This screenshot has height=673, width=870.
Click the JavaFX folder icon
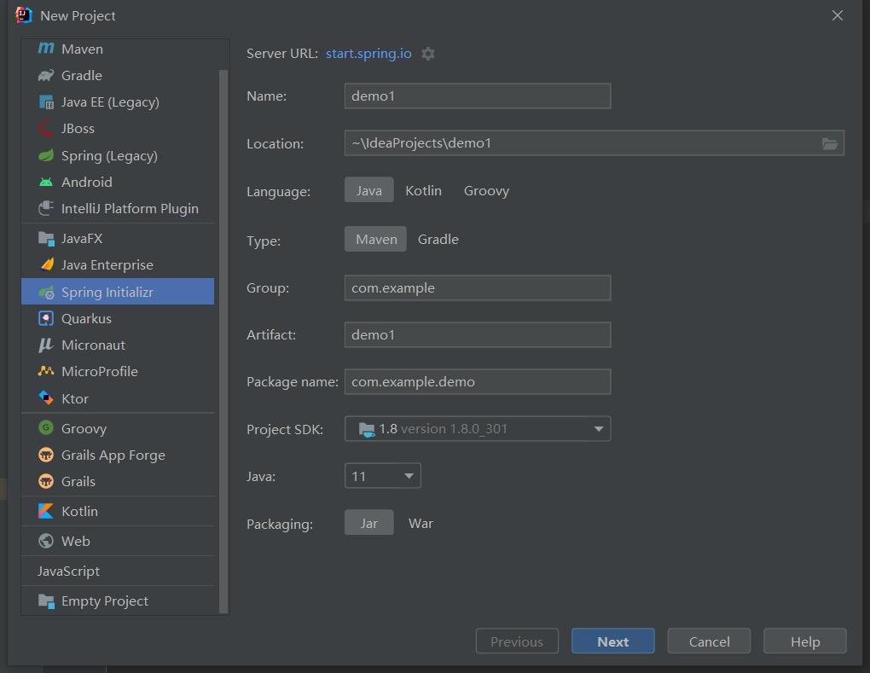[46, 239]
